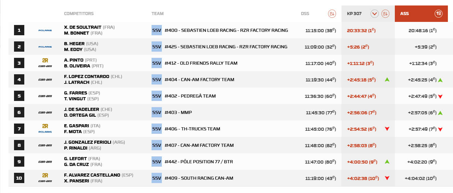Click red down arrow beside G. Farres' ASS time
453x193 pixels.
pos(440,96)
